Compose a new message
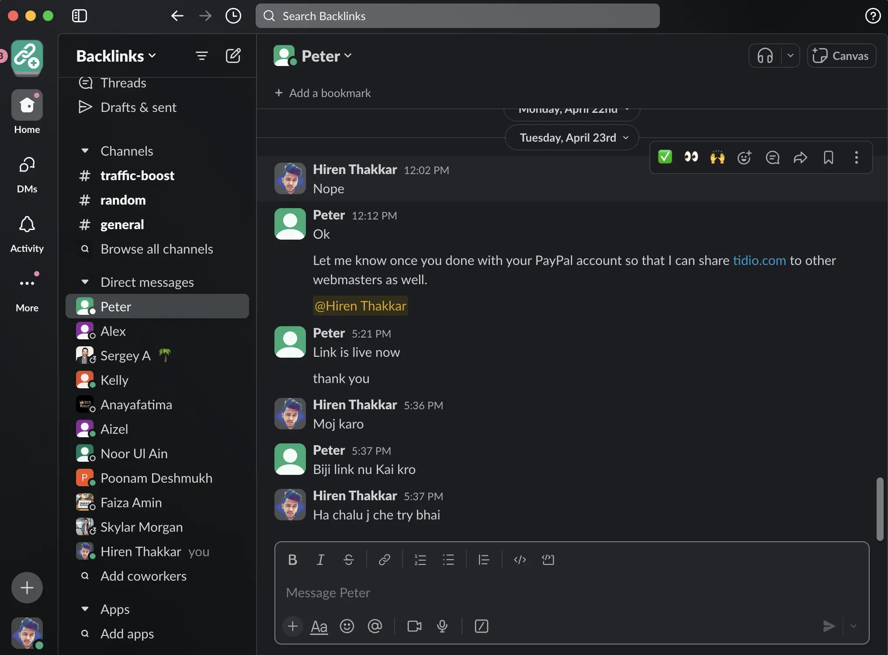 [234, 56]
